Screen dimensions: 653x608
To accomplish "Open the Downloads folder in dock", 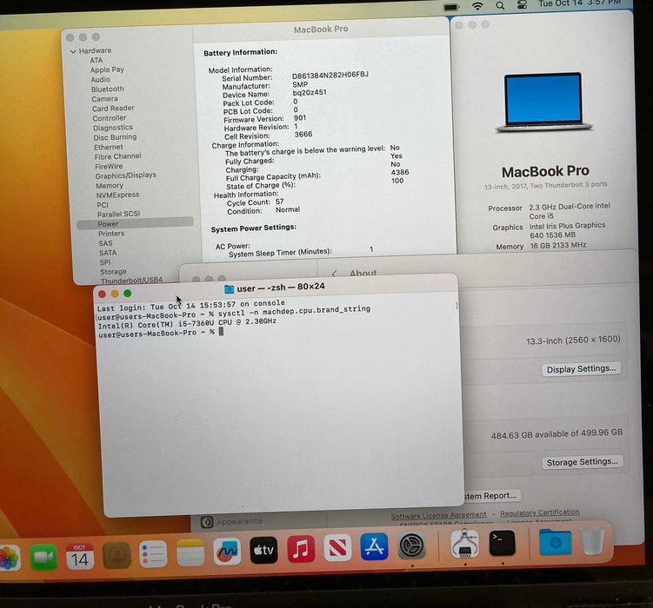I will point(555,542).
